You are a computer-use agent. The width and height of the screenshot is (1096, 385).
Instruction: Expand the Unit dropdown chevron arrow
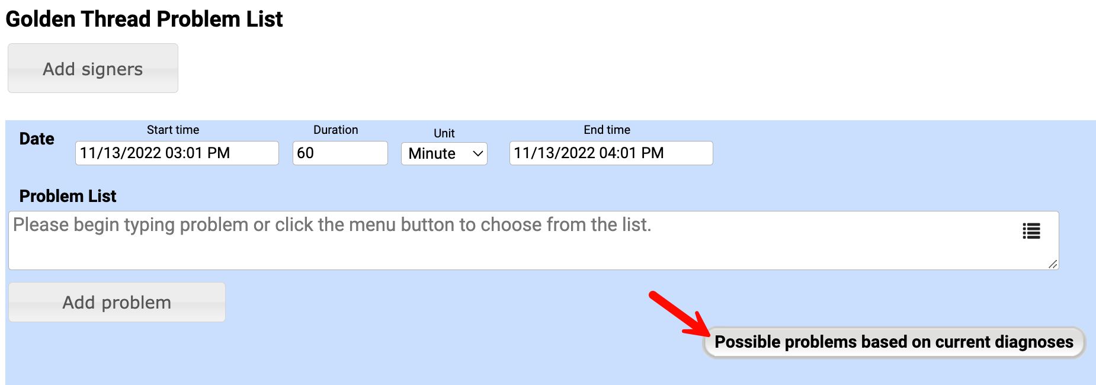point(478,153)
